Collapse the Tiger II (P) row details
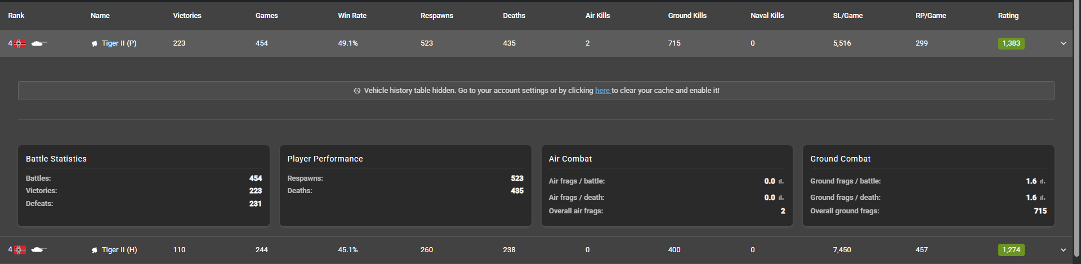 1064,43
